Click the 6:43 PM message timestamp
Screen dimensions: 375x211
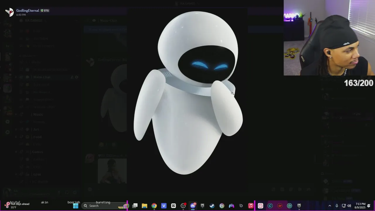[21, 15]
